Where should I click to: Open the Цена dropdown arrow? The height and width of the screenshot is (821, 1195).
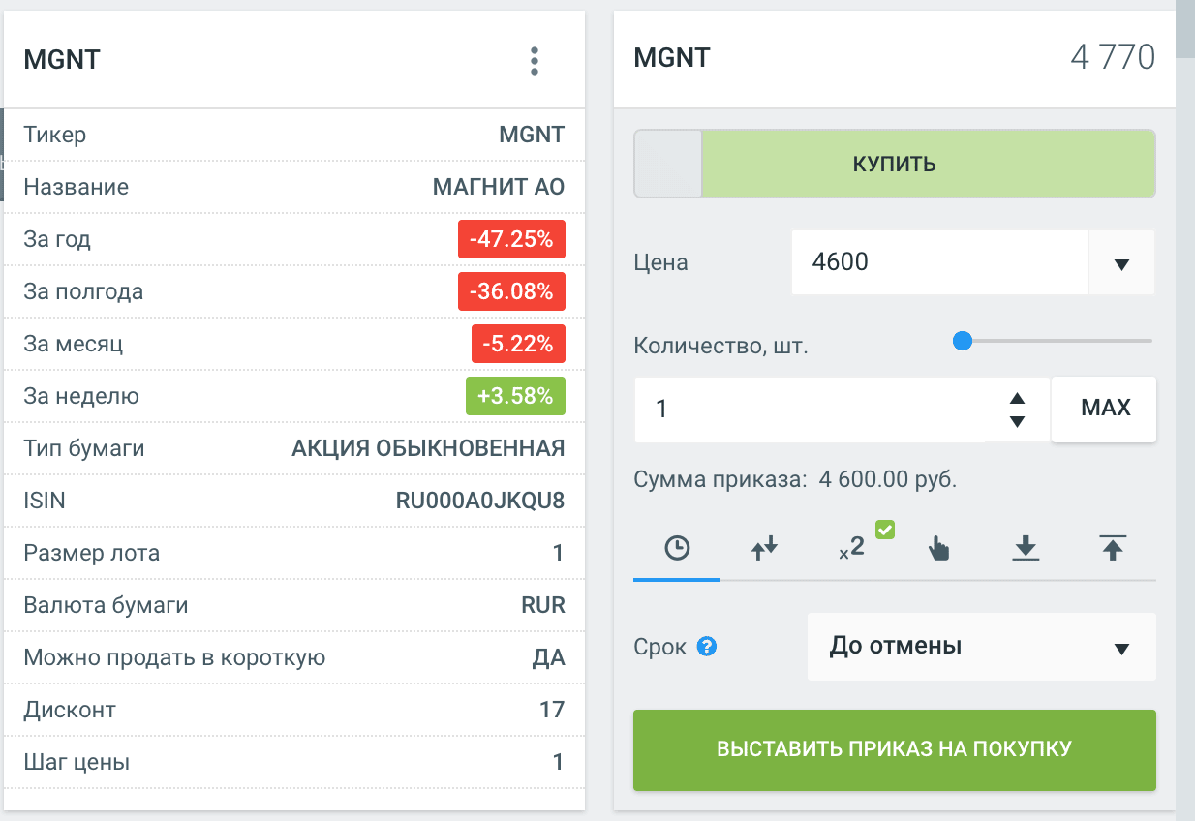pos(1121,263)
